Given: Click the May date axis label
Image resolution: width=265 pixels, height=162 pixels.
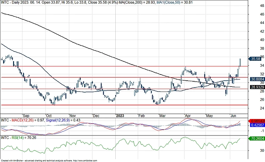Looking at the screenshot, I should click(209, 116).
